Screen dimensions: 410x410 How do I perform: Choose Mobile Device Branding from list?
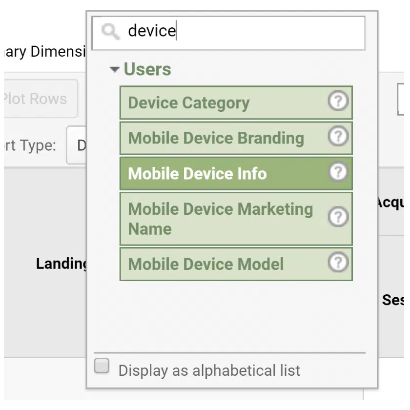pos(225,138)
